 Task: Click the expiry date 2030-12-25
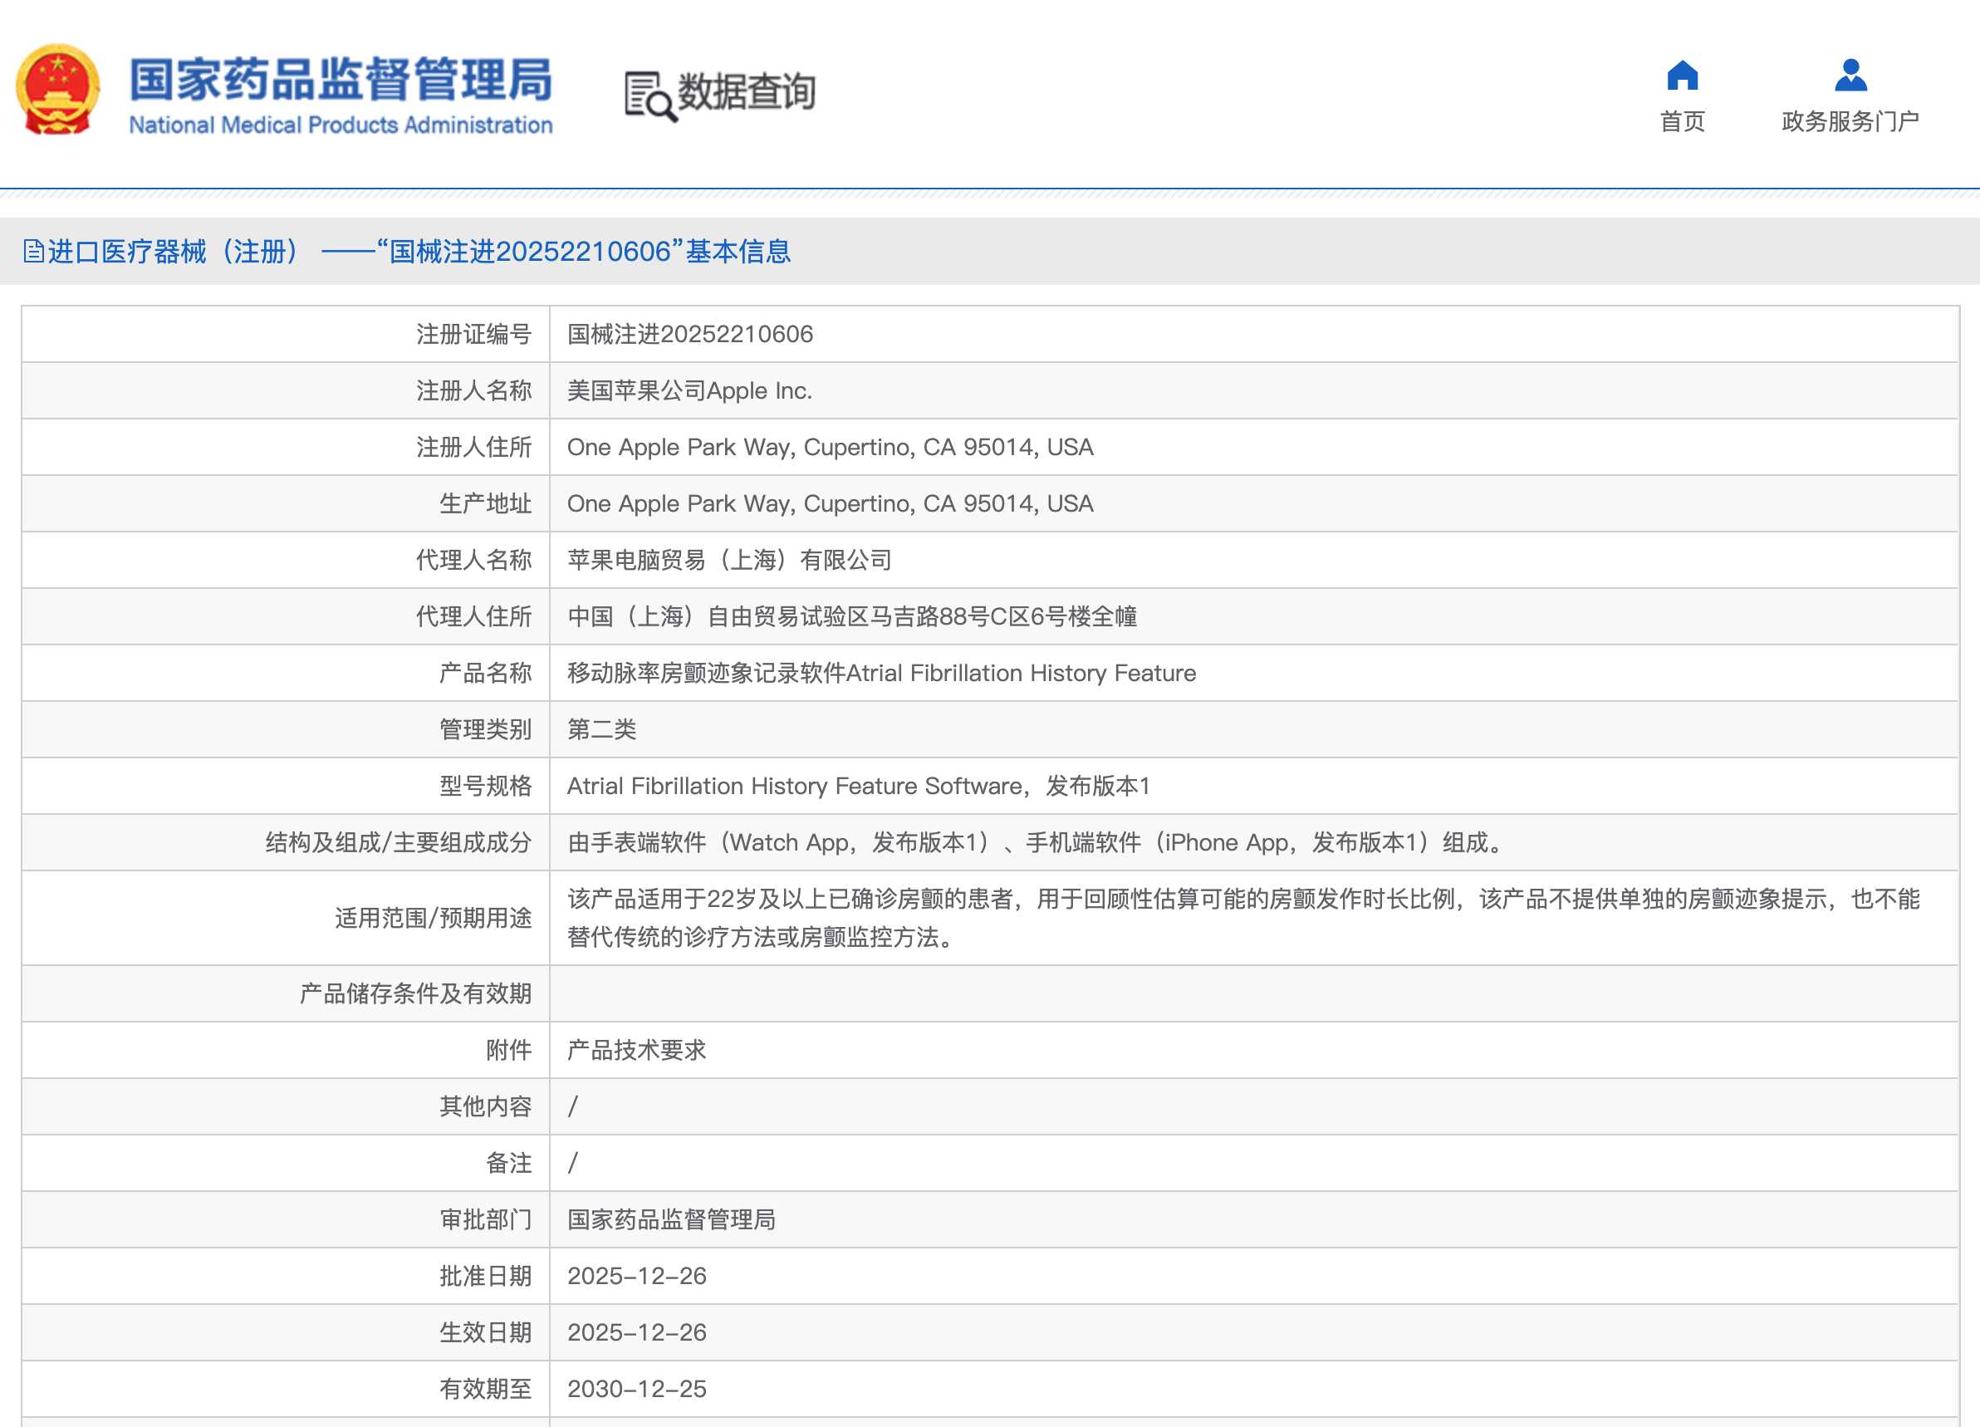[636, 1389]
